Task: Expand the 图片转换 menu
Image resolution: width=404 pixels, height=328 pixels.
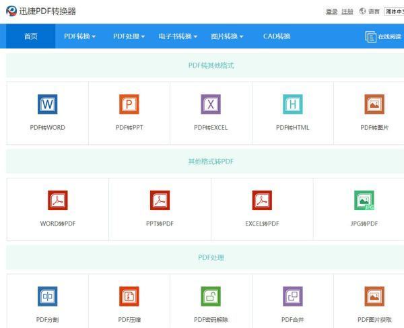Action: pos(227,36)
